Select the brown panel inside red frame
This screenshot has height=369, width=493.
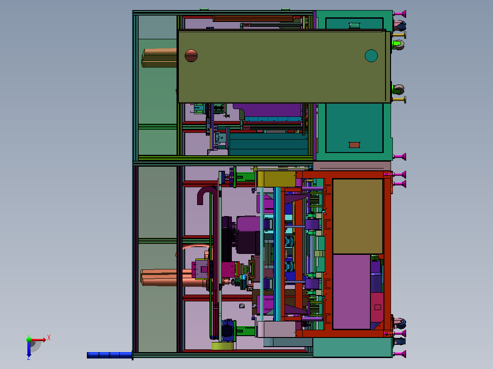[358, 216]
